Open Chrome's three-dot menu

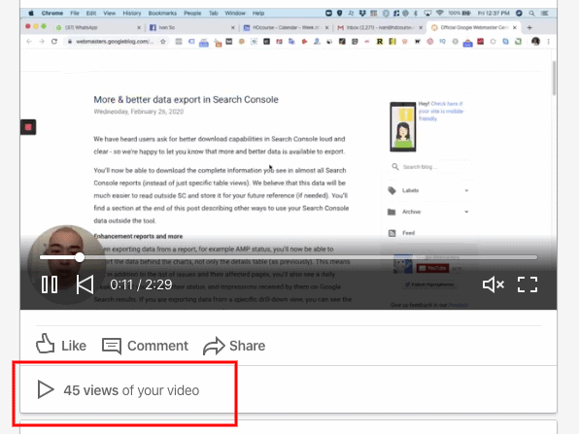pyautogui.click(x=548, y=42)
